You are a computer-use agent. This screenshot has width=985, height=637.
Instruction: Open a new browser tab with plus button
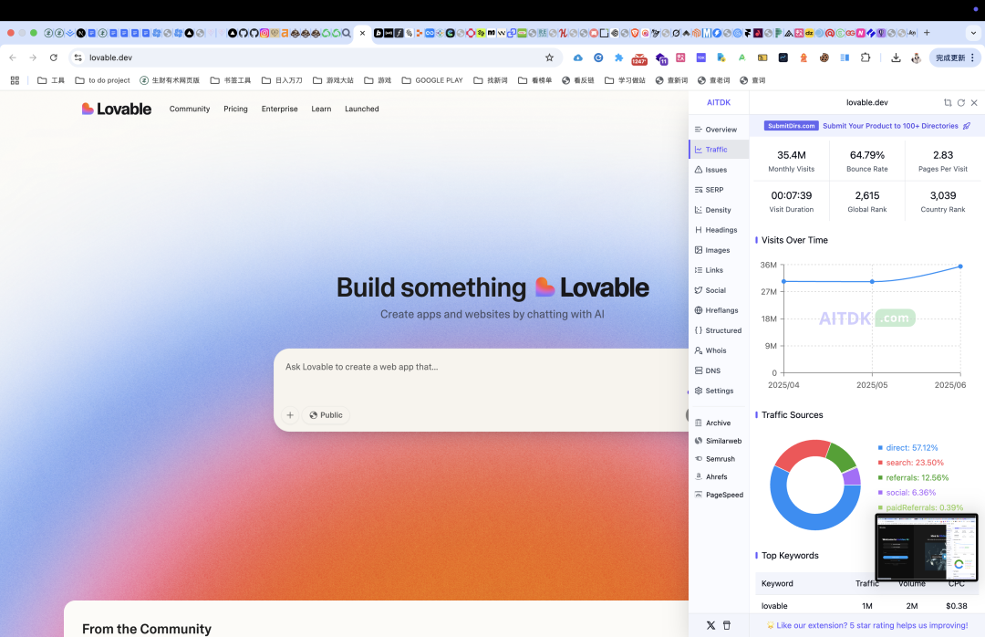tap(927, 33)
